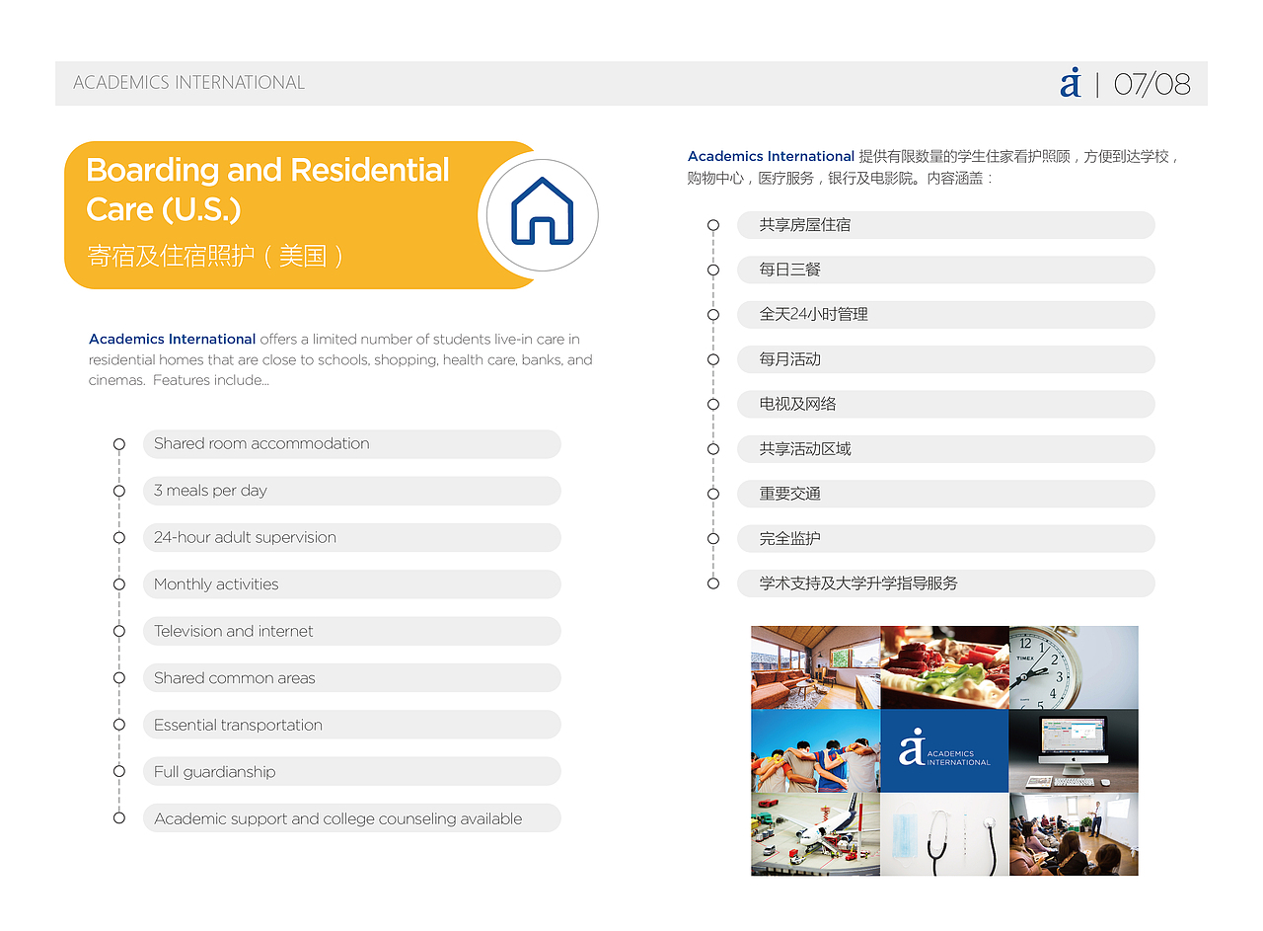
Task: Click the '共享活动区域' list item
Action: 946,449
